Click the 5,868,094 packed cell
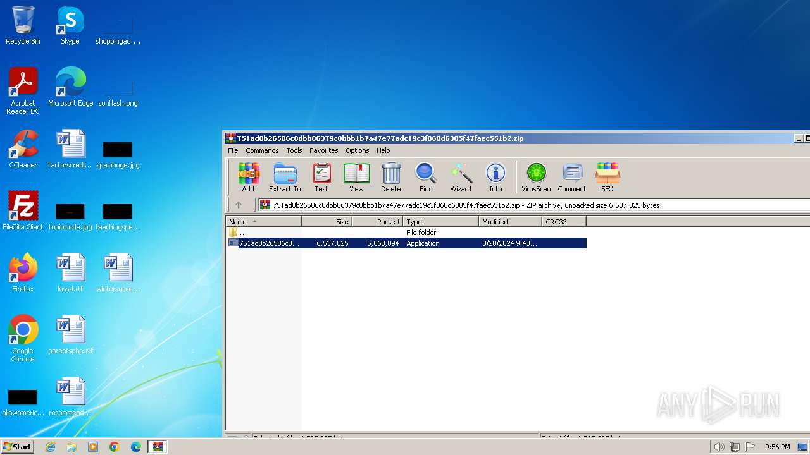The image size is (810, 455). (x=383, y=243)
